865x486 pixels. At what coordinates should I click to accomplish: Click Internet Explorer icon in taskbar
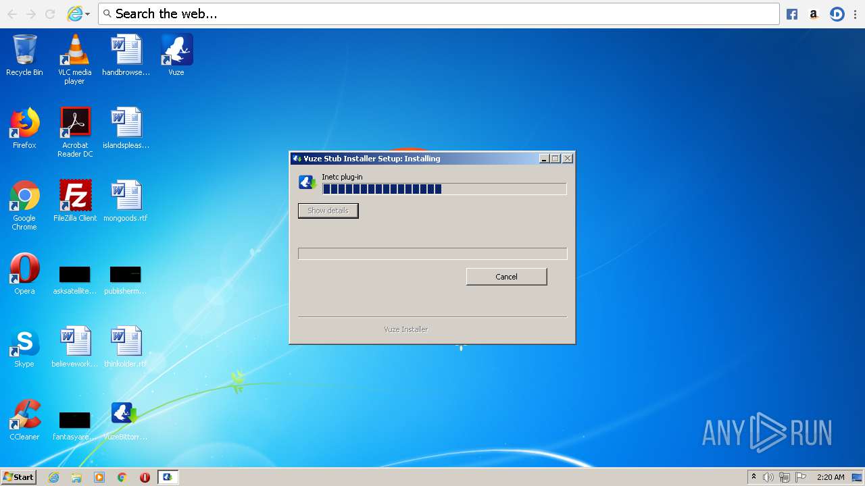click(x=53, y=477)
